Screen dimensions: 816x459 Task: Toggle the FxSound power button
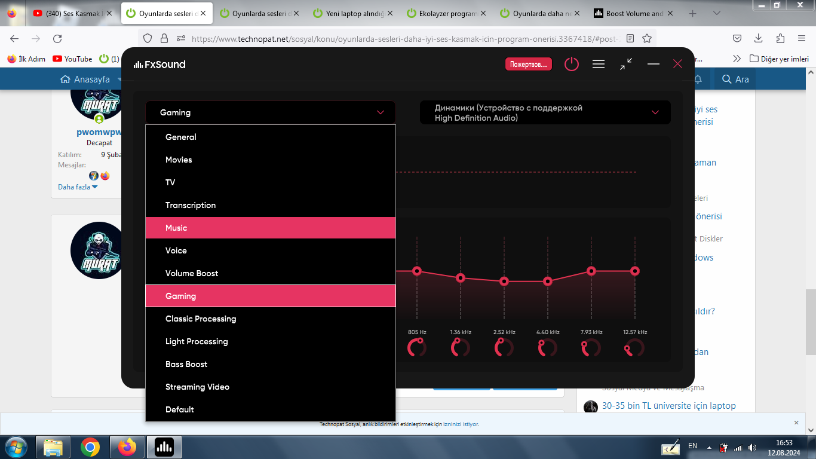572,64
